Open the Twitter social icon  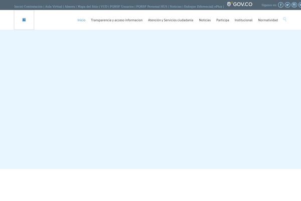tap(287, 5)
